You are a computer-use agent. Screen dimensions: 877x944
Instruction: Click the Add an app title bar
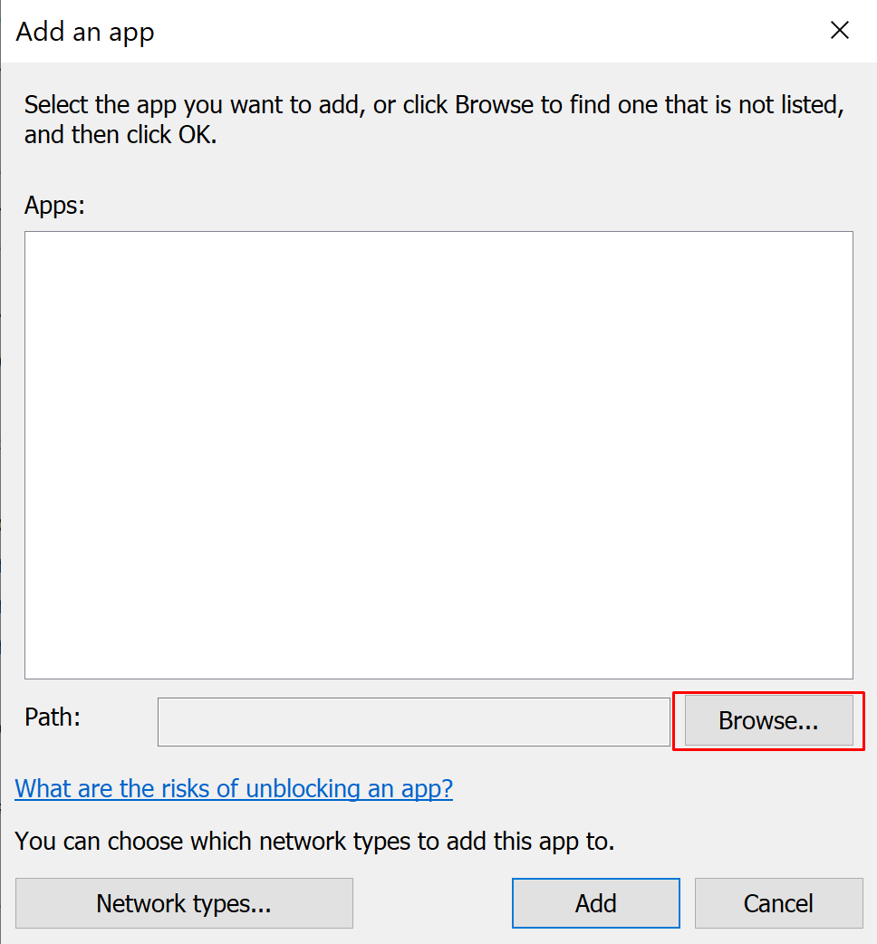[x=362, y=31]
